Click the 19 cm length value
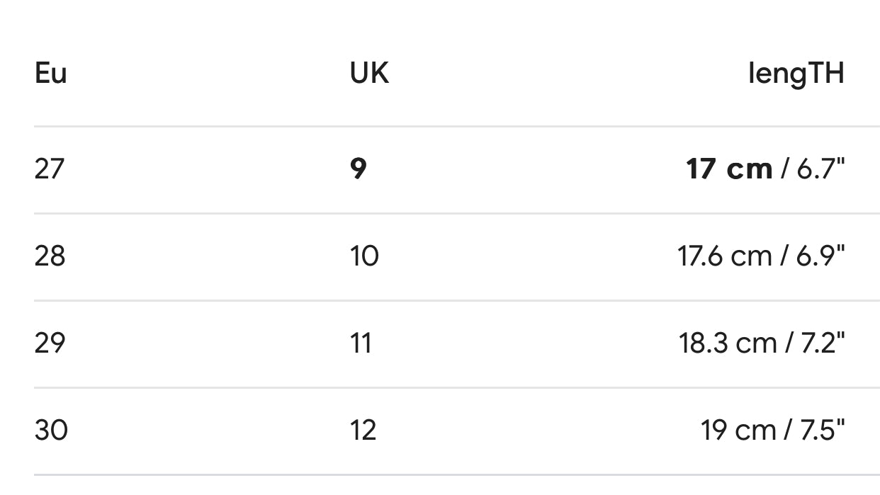880x495 pixels. (x=738, y=430)
